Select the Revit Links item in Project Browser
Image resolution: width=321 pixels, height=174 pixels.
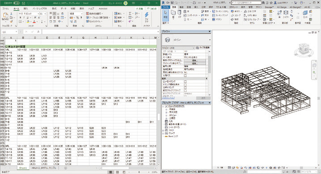[x=171, y=136]
